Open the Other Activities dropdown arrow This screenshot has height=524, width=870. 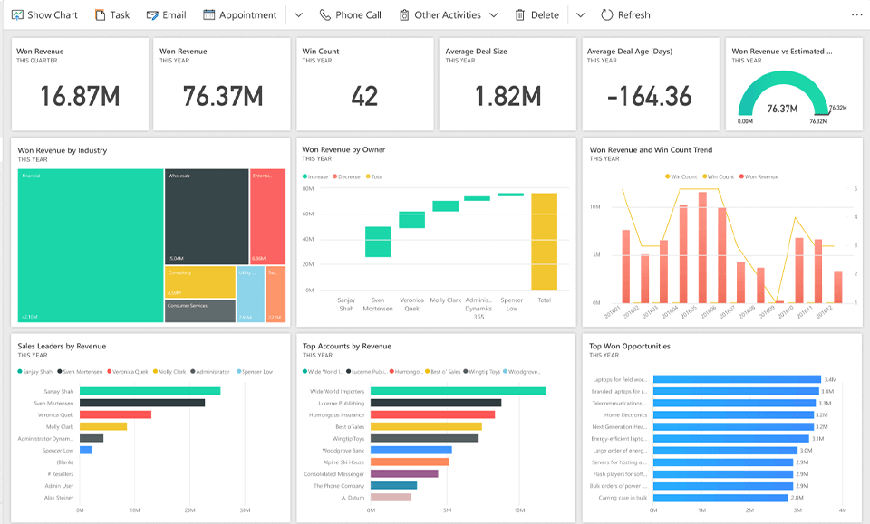point(494,15)
